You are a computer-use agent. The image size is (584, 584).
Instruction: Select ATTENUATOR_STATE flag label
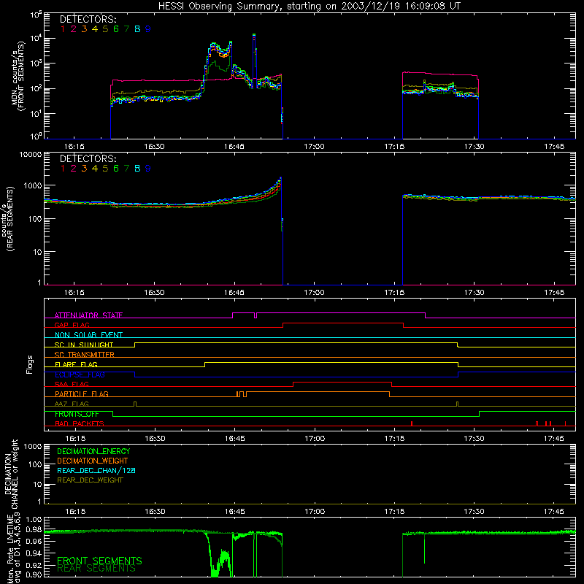tap(88, 315)
